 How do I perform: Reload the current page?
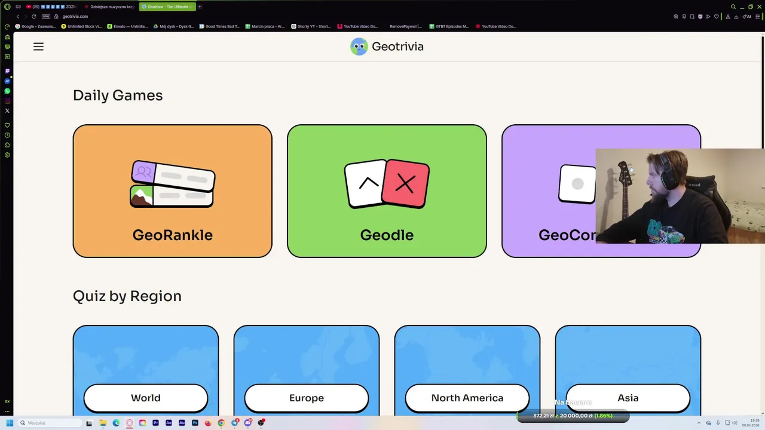pos(33,17)
